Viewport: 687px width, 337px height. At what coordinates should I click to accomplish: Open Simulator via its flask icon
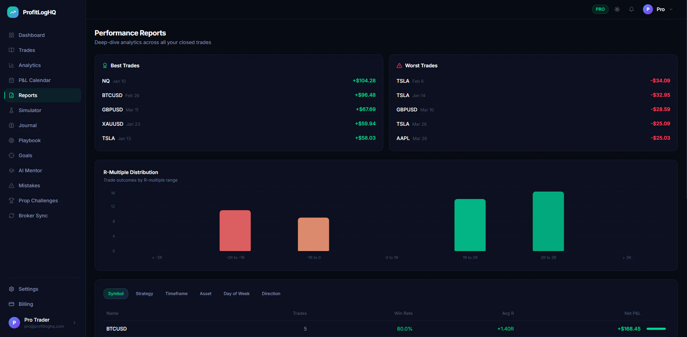coord(11,110)
